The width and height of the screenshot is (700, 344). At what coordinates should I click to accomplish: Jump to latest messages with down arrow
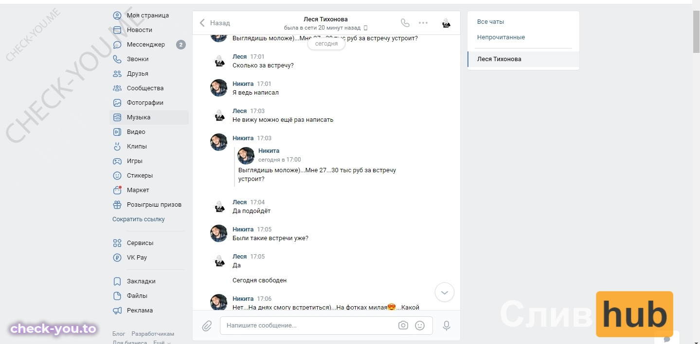coord(444,293)
